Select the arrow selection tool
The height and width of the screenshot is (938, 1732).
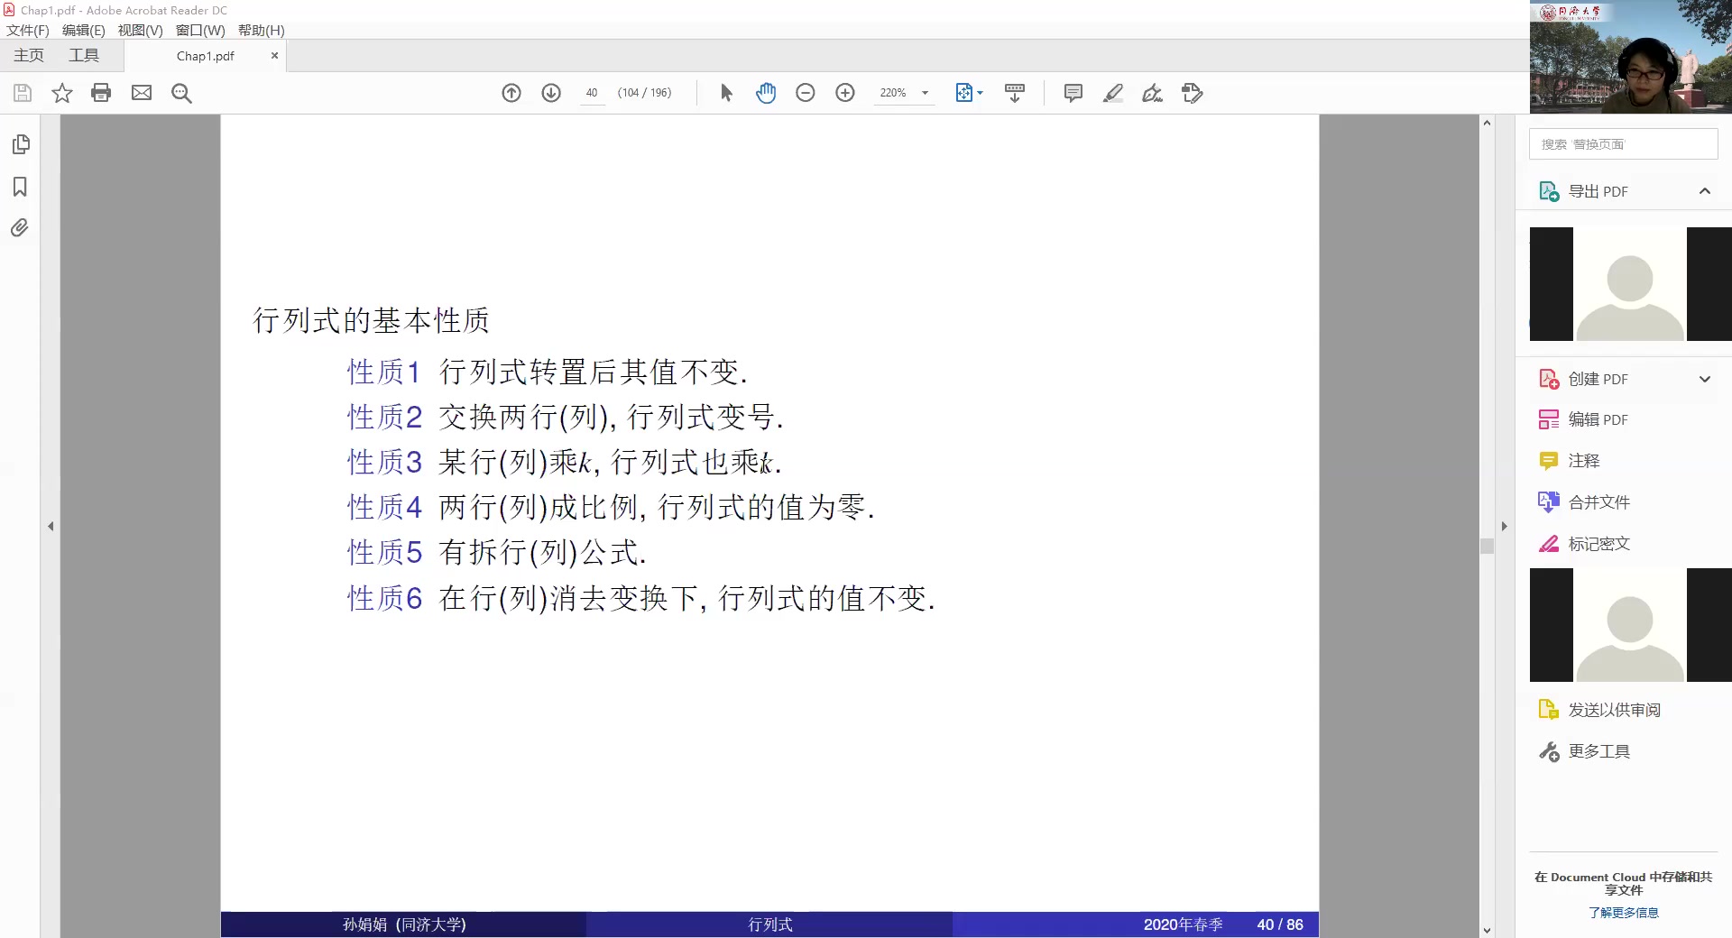pos(726,93)
